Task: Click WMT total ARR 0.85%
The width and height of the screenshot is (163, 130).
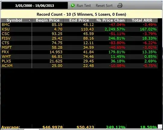Action: 151,57
